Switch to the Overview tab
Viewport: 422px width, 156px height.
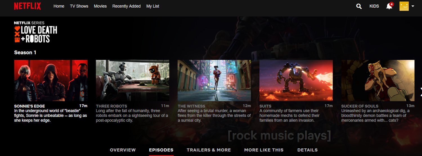tap(123, 150)
